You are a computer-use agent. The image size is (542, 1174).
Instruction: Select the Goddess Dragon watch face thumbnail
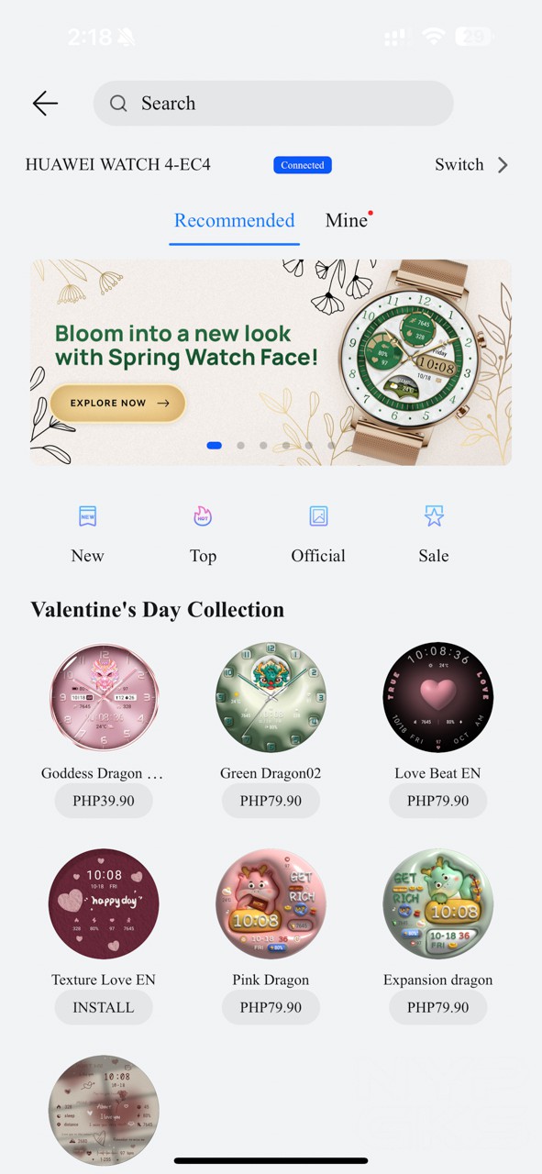pyautogui.click(x=104, y=697)
